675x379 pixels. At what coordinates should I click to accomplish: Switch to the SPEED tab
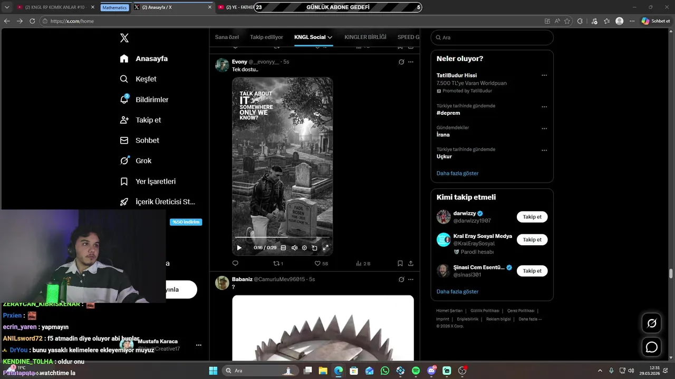pyautogui.click(x=408, y=37)
